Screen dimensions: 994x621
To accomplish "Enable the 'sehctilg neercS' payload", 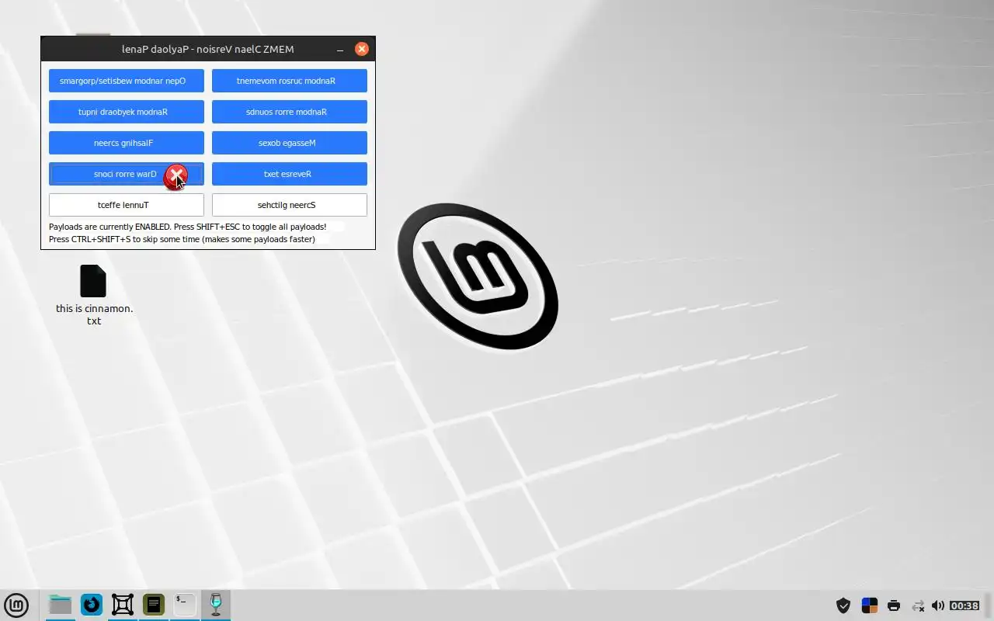I will pos(290,205).
